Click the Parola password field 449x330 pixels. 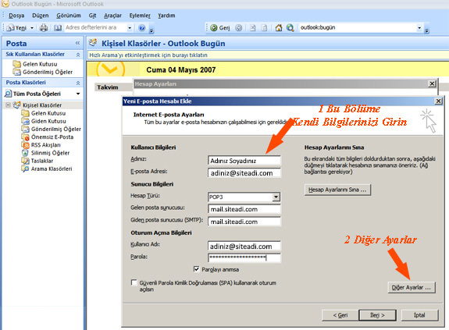(244, 257)
